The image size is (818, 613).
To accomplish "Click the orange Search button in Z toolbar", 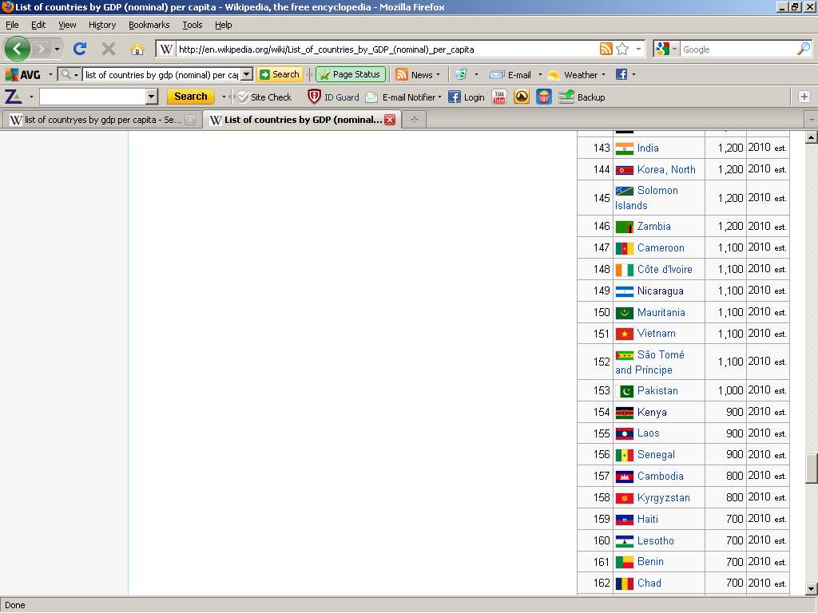I will point(190,97).
